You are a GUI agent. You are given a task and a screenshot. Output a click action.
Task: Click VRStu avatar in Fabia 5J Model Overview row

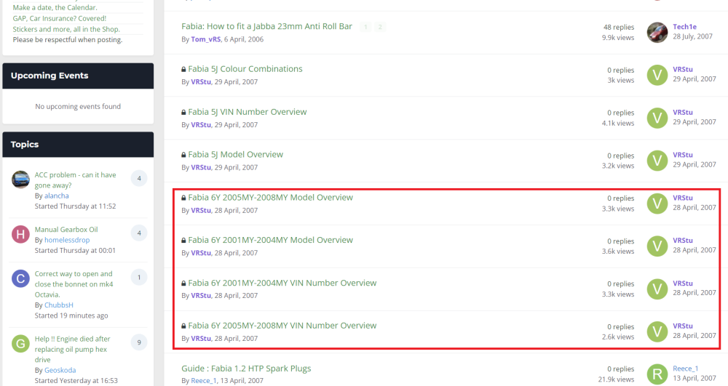click(657, 161)
